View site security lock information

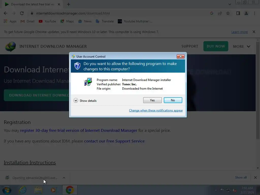[x=32, y=13]
